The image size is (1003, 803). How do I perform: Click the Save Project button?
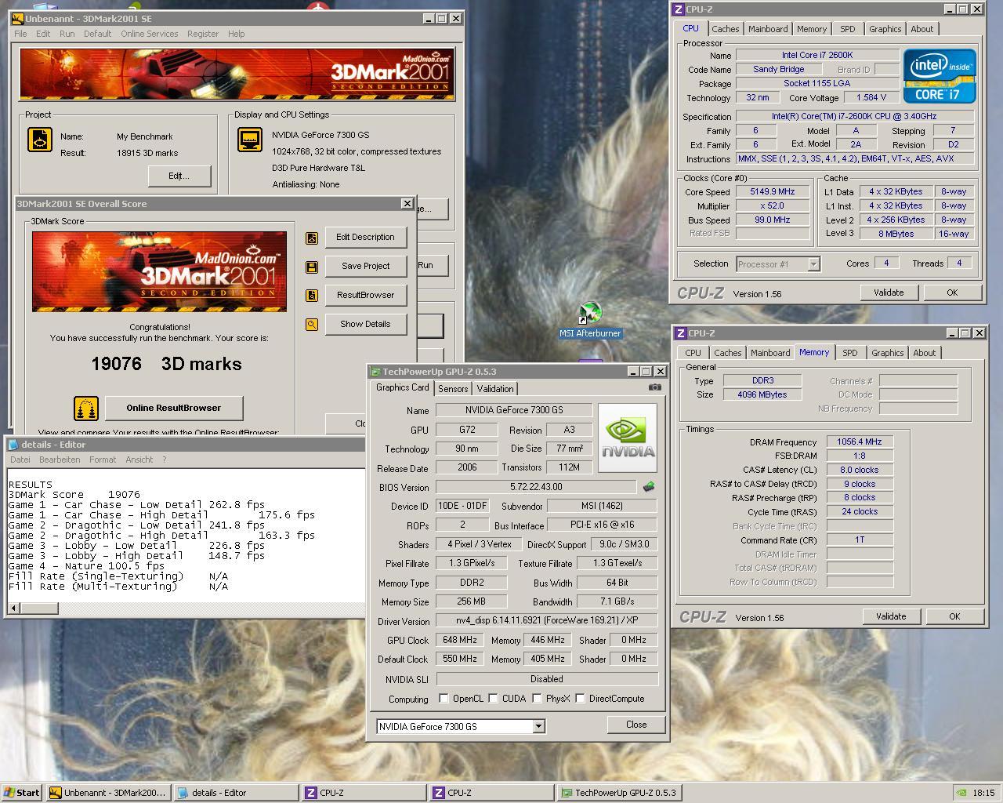pyautogui.click(x=365, y=267)
